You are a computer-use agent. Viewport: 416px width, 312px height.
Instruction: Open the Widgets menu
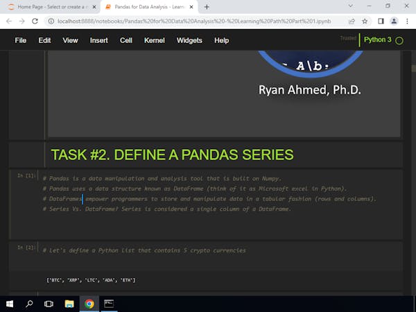click(x=189, y=40)
